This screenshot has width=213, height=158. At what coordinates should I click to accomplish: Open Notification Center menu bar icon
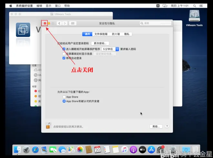201,6
